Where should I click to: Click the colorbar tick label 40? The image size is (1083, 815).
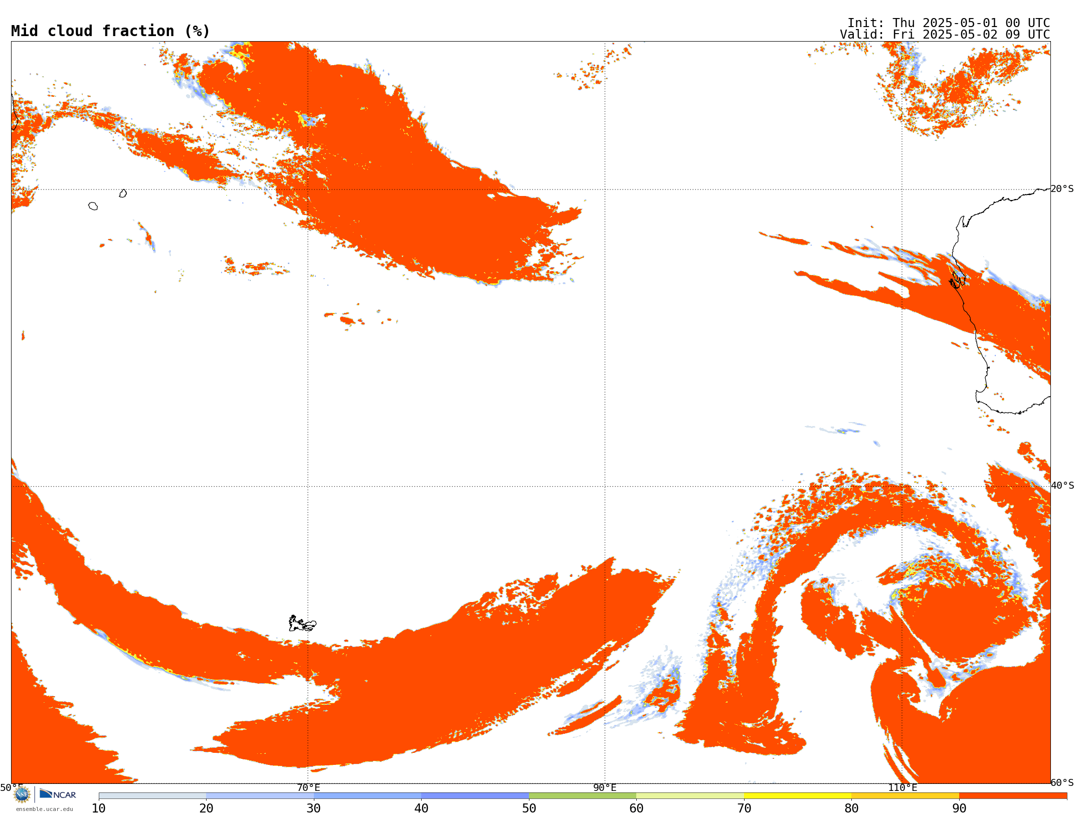pyautogui.click(x=421, y=808)
